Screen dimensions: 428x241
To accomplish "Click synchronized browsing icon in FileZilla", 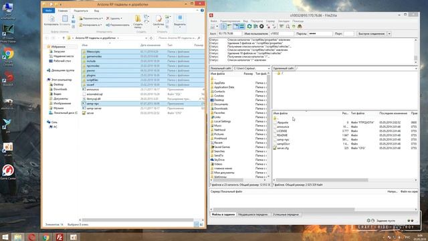I will [x=294, y=26].
